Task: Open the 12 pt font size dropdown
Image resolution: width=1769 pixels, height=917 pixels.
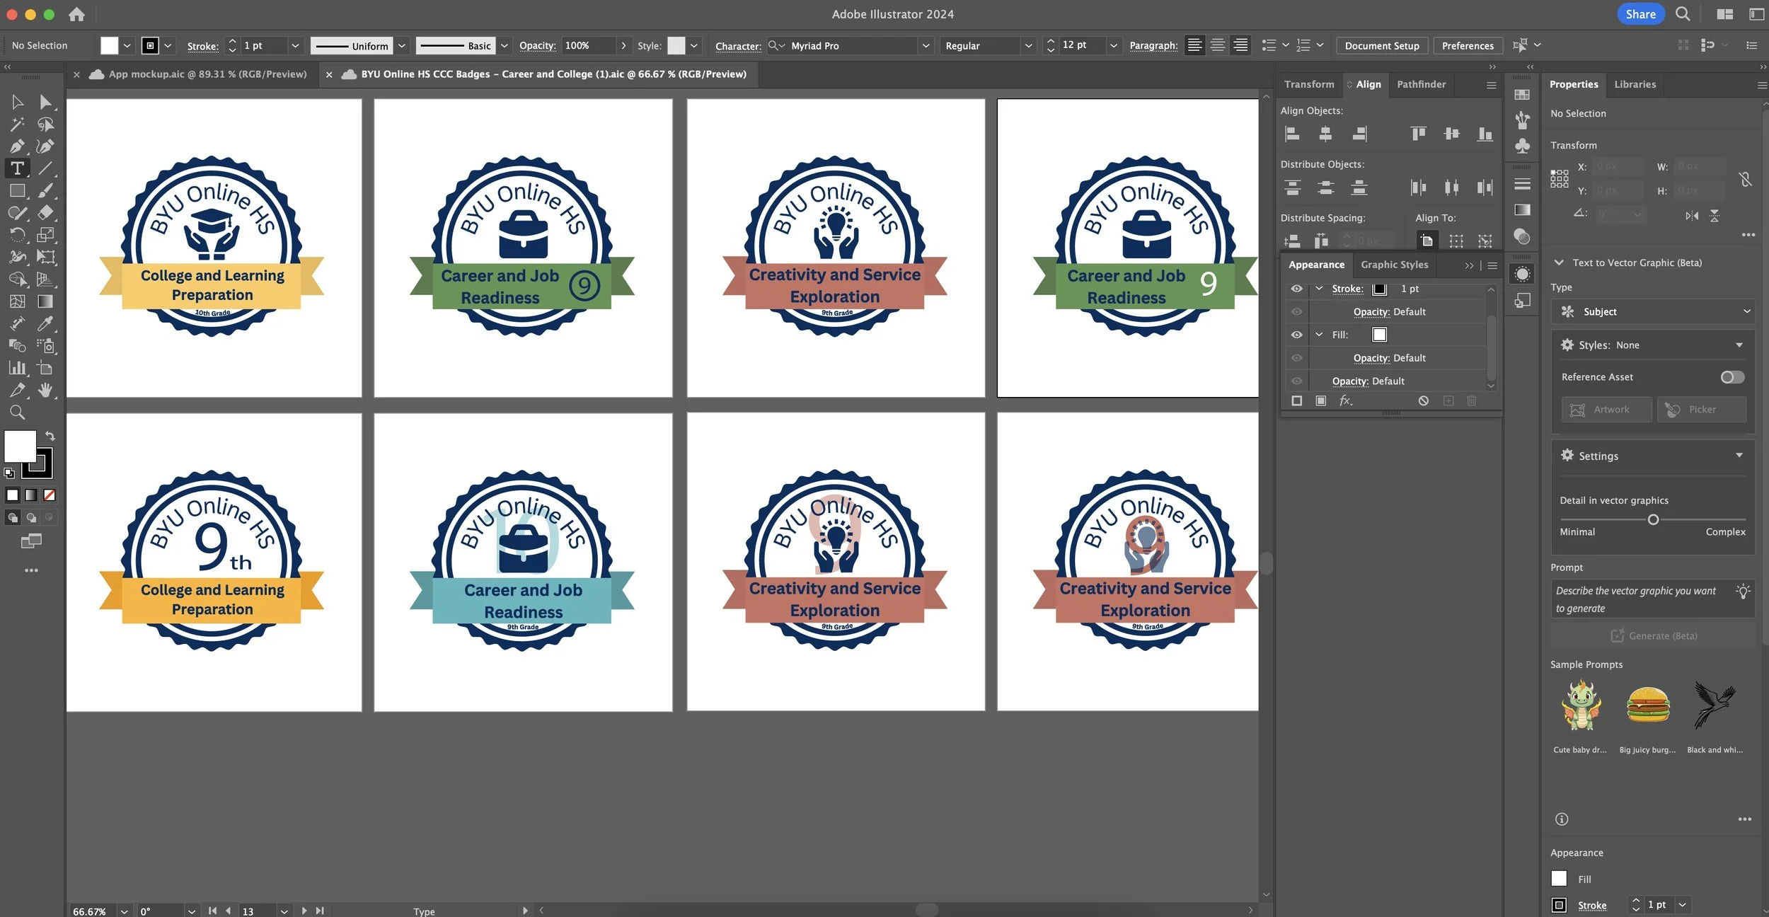Action: pos(1113,46)
